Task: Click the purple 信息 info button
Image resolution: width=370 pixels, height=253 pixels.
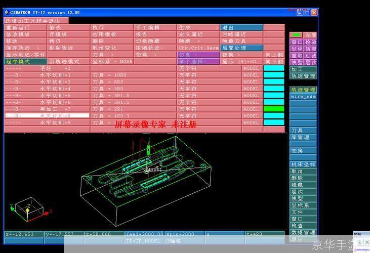Action: point(310,49)
